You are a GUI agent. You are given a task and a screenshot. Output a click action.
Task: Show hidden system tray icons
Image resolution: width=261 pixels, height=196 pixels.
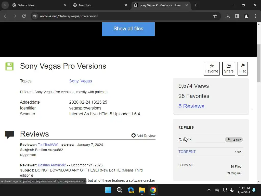tap(209, 190)
